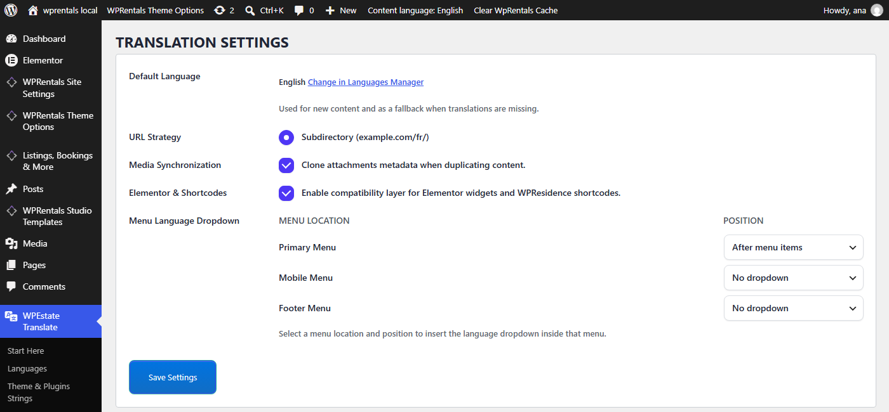Click the Pages sidebar icon
Image resolution: width=889 pixels, height=412 pixels.
pos(11,265)
